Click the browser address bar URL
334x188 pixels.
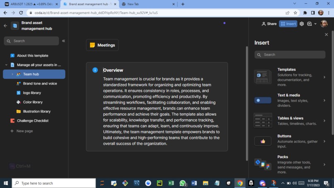(x=96, y=13)
